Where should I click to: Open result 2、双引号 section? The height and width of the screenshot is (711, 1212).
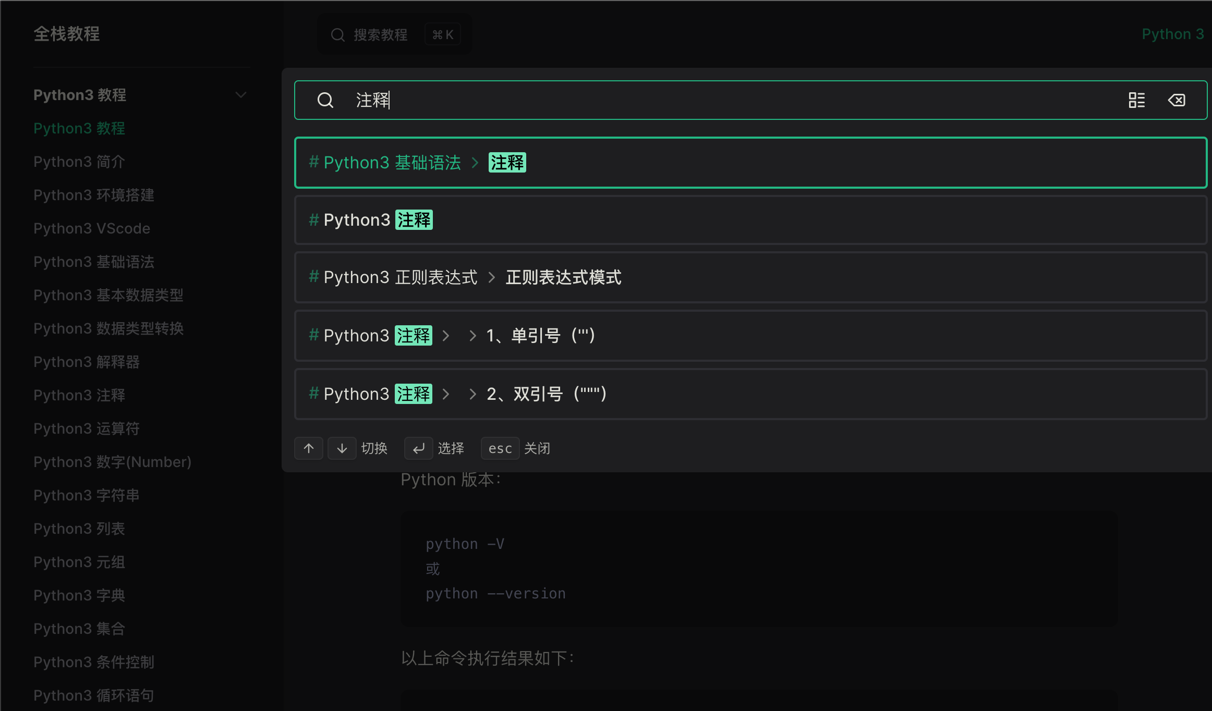click(750, 394)
